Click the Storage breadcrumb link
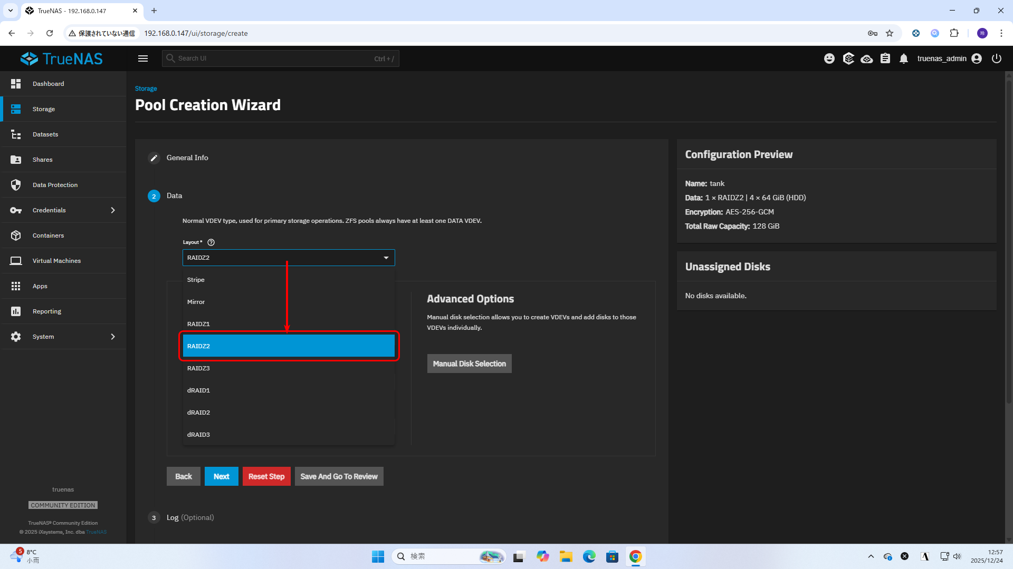 click(146, 89)
